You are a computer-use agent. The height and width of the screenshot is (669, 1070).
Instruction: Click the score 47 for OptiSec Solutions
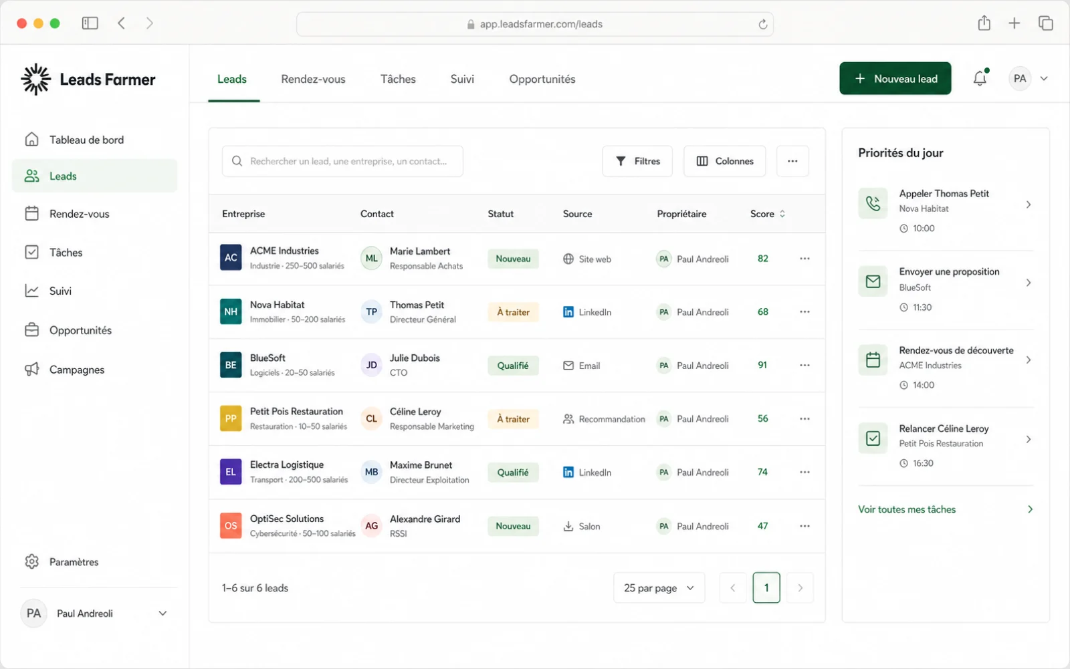click(763, 526)
